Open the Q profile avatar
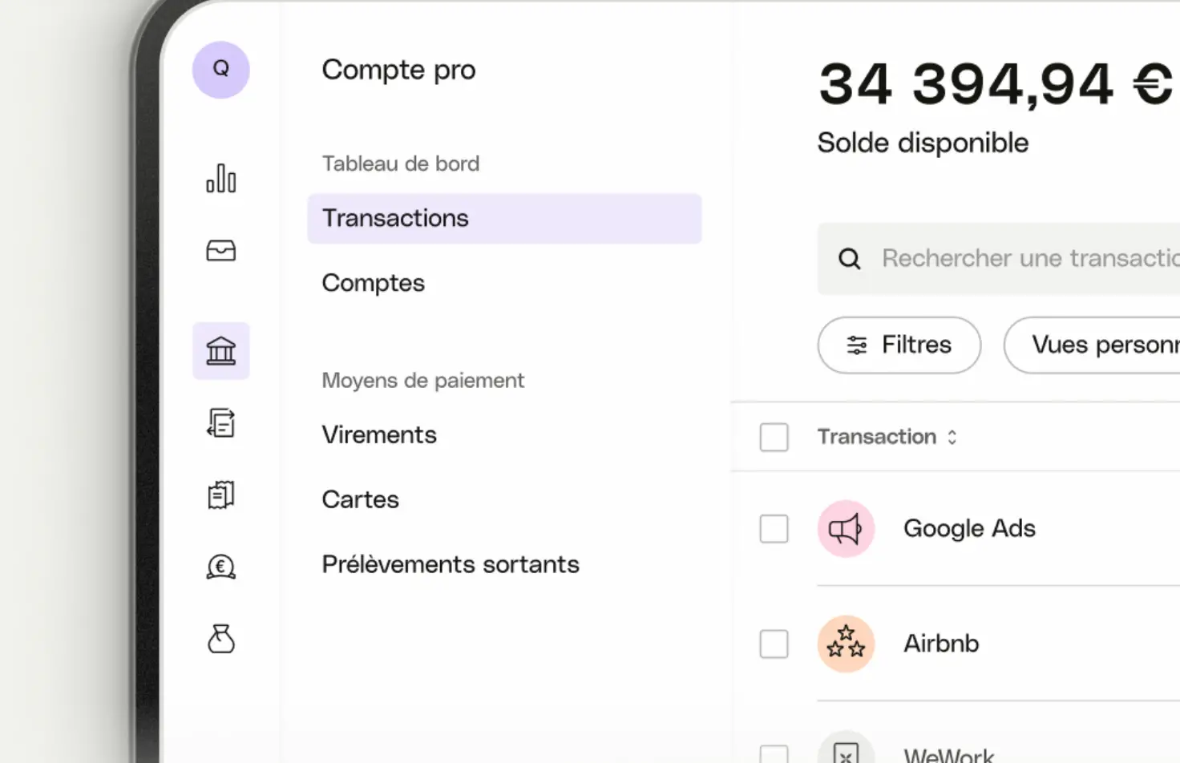Image resolution: width=1180 pixels, height=763 pixels. [x=220, y=70]
